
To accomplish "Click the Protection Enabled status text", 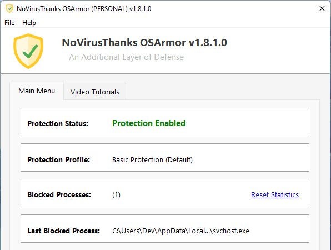I will pyautogui.click(x=149, y=123).
